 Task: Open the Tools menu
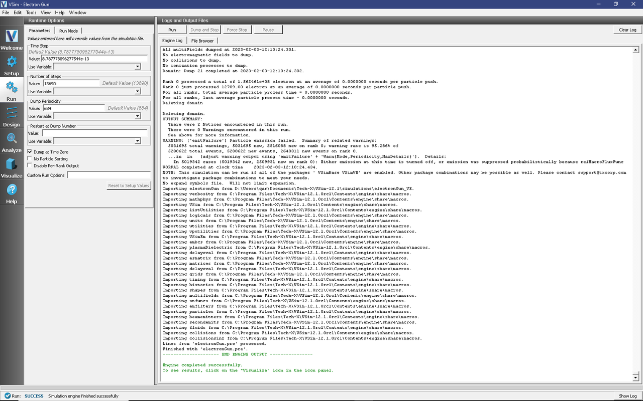click(x=31, y=13)
